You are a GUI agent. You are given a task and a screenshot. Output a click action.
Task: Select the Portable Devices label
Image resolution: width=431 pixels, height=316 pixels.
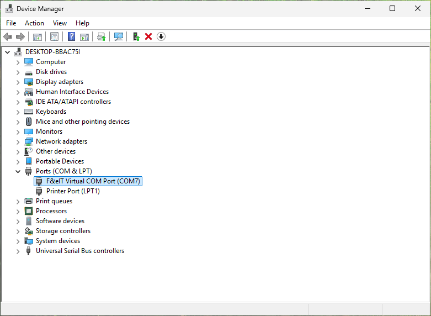tap(60, 161)
